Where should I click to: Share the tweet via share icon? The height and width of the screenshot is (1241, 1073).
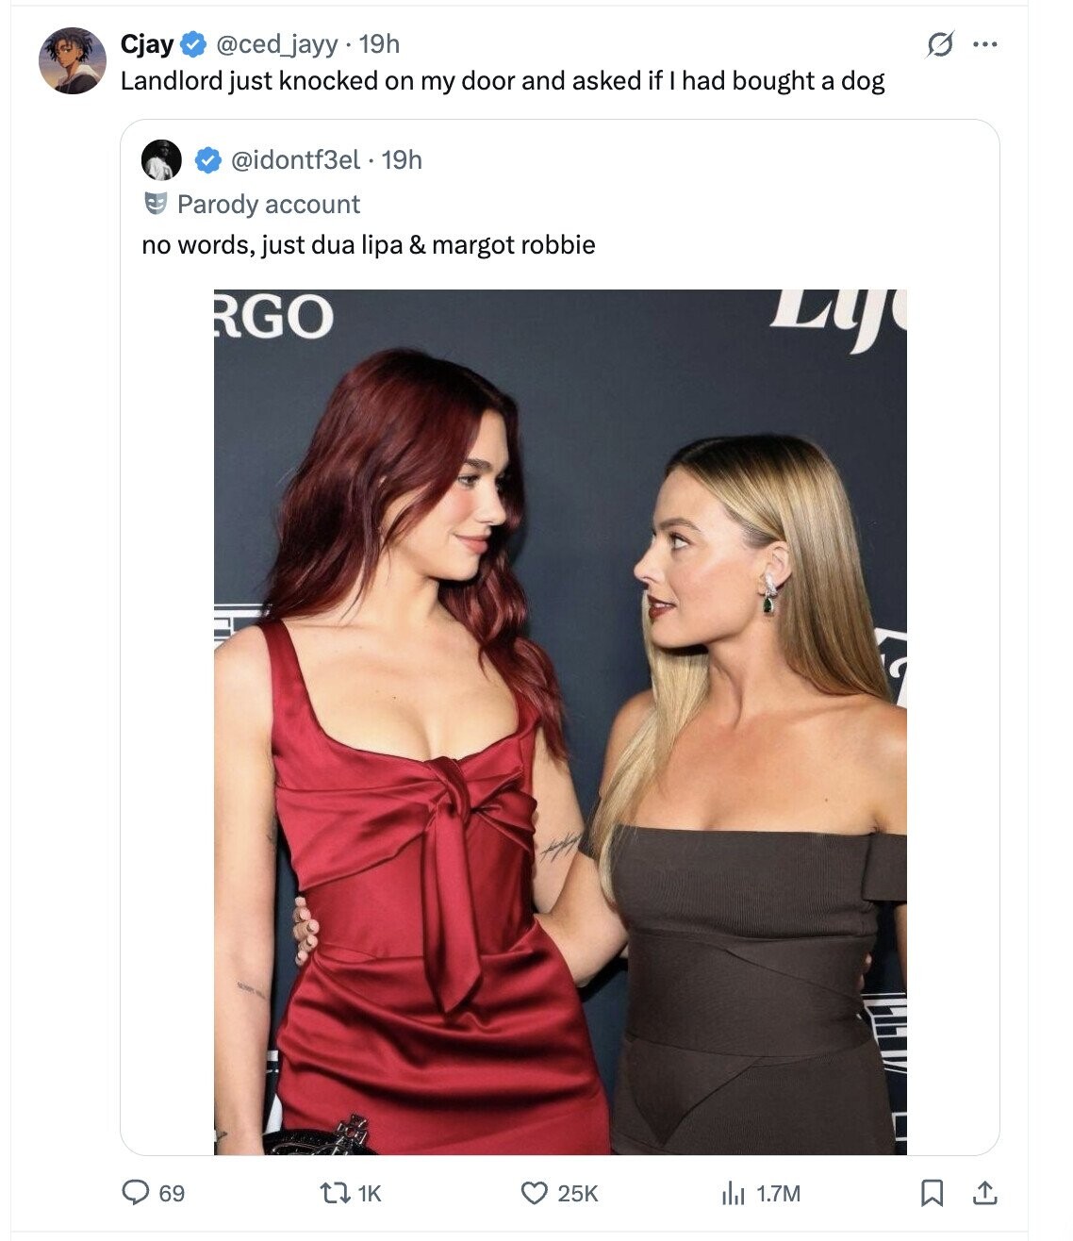(x=983, y=1193)
